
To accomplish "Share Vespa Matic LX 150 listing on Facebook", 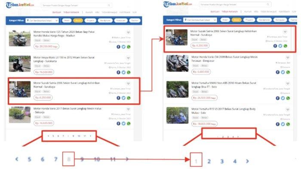I will click(118, 72).
